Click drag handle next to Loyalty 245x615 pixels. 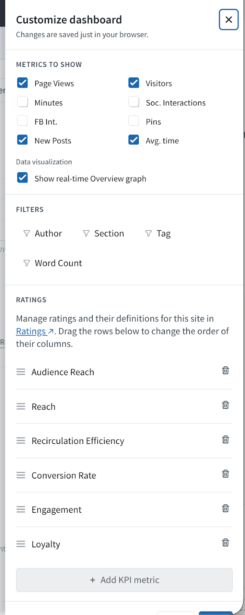pyautogui.click(x=21, y=544)
